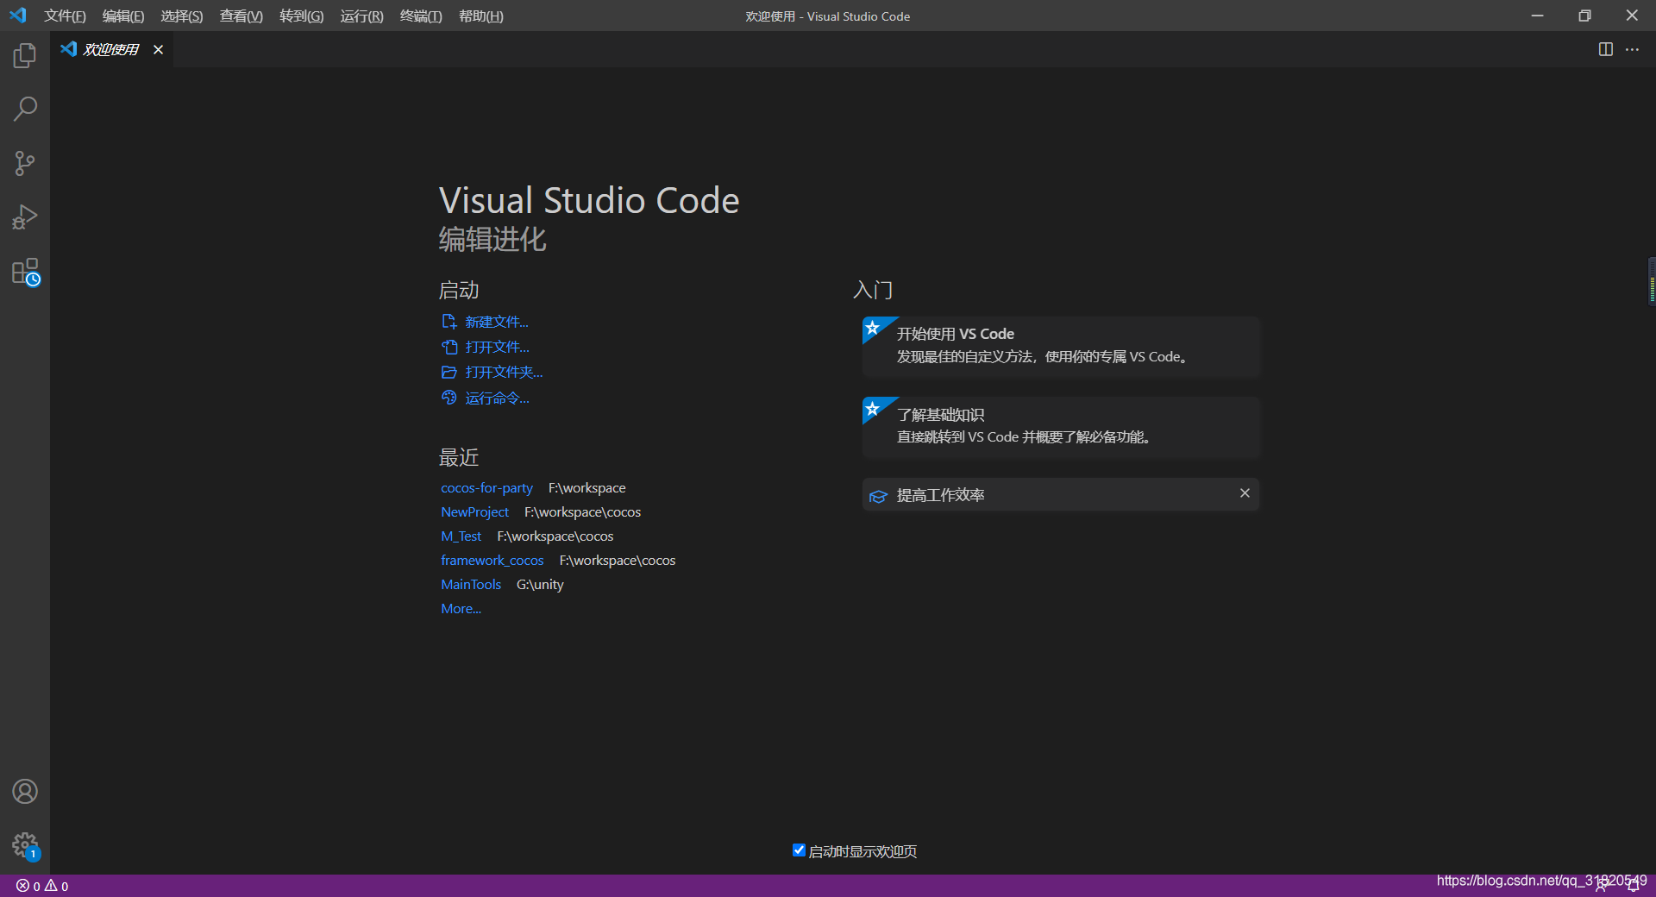Click the 运行命令 icon
This screenshot has height=897, width=1656.
[448, 398]
